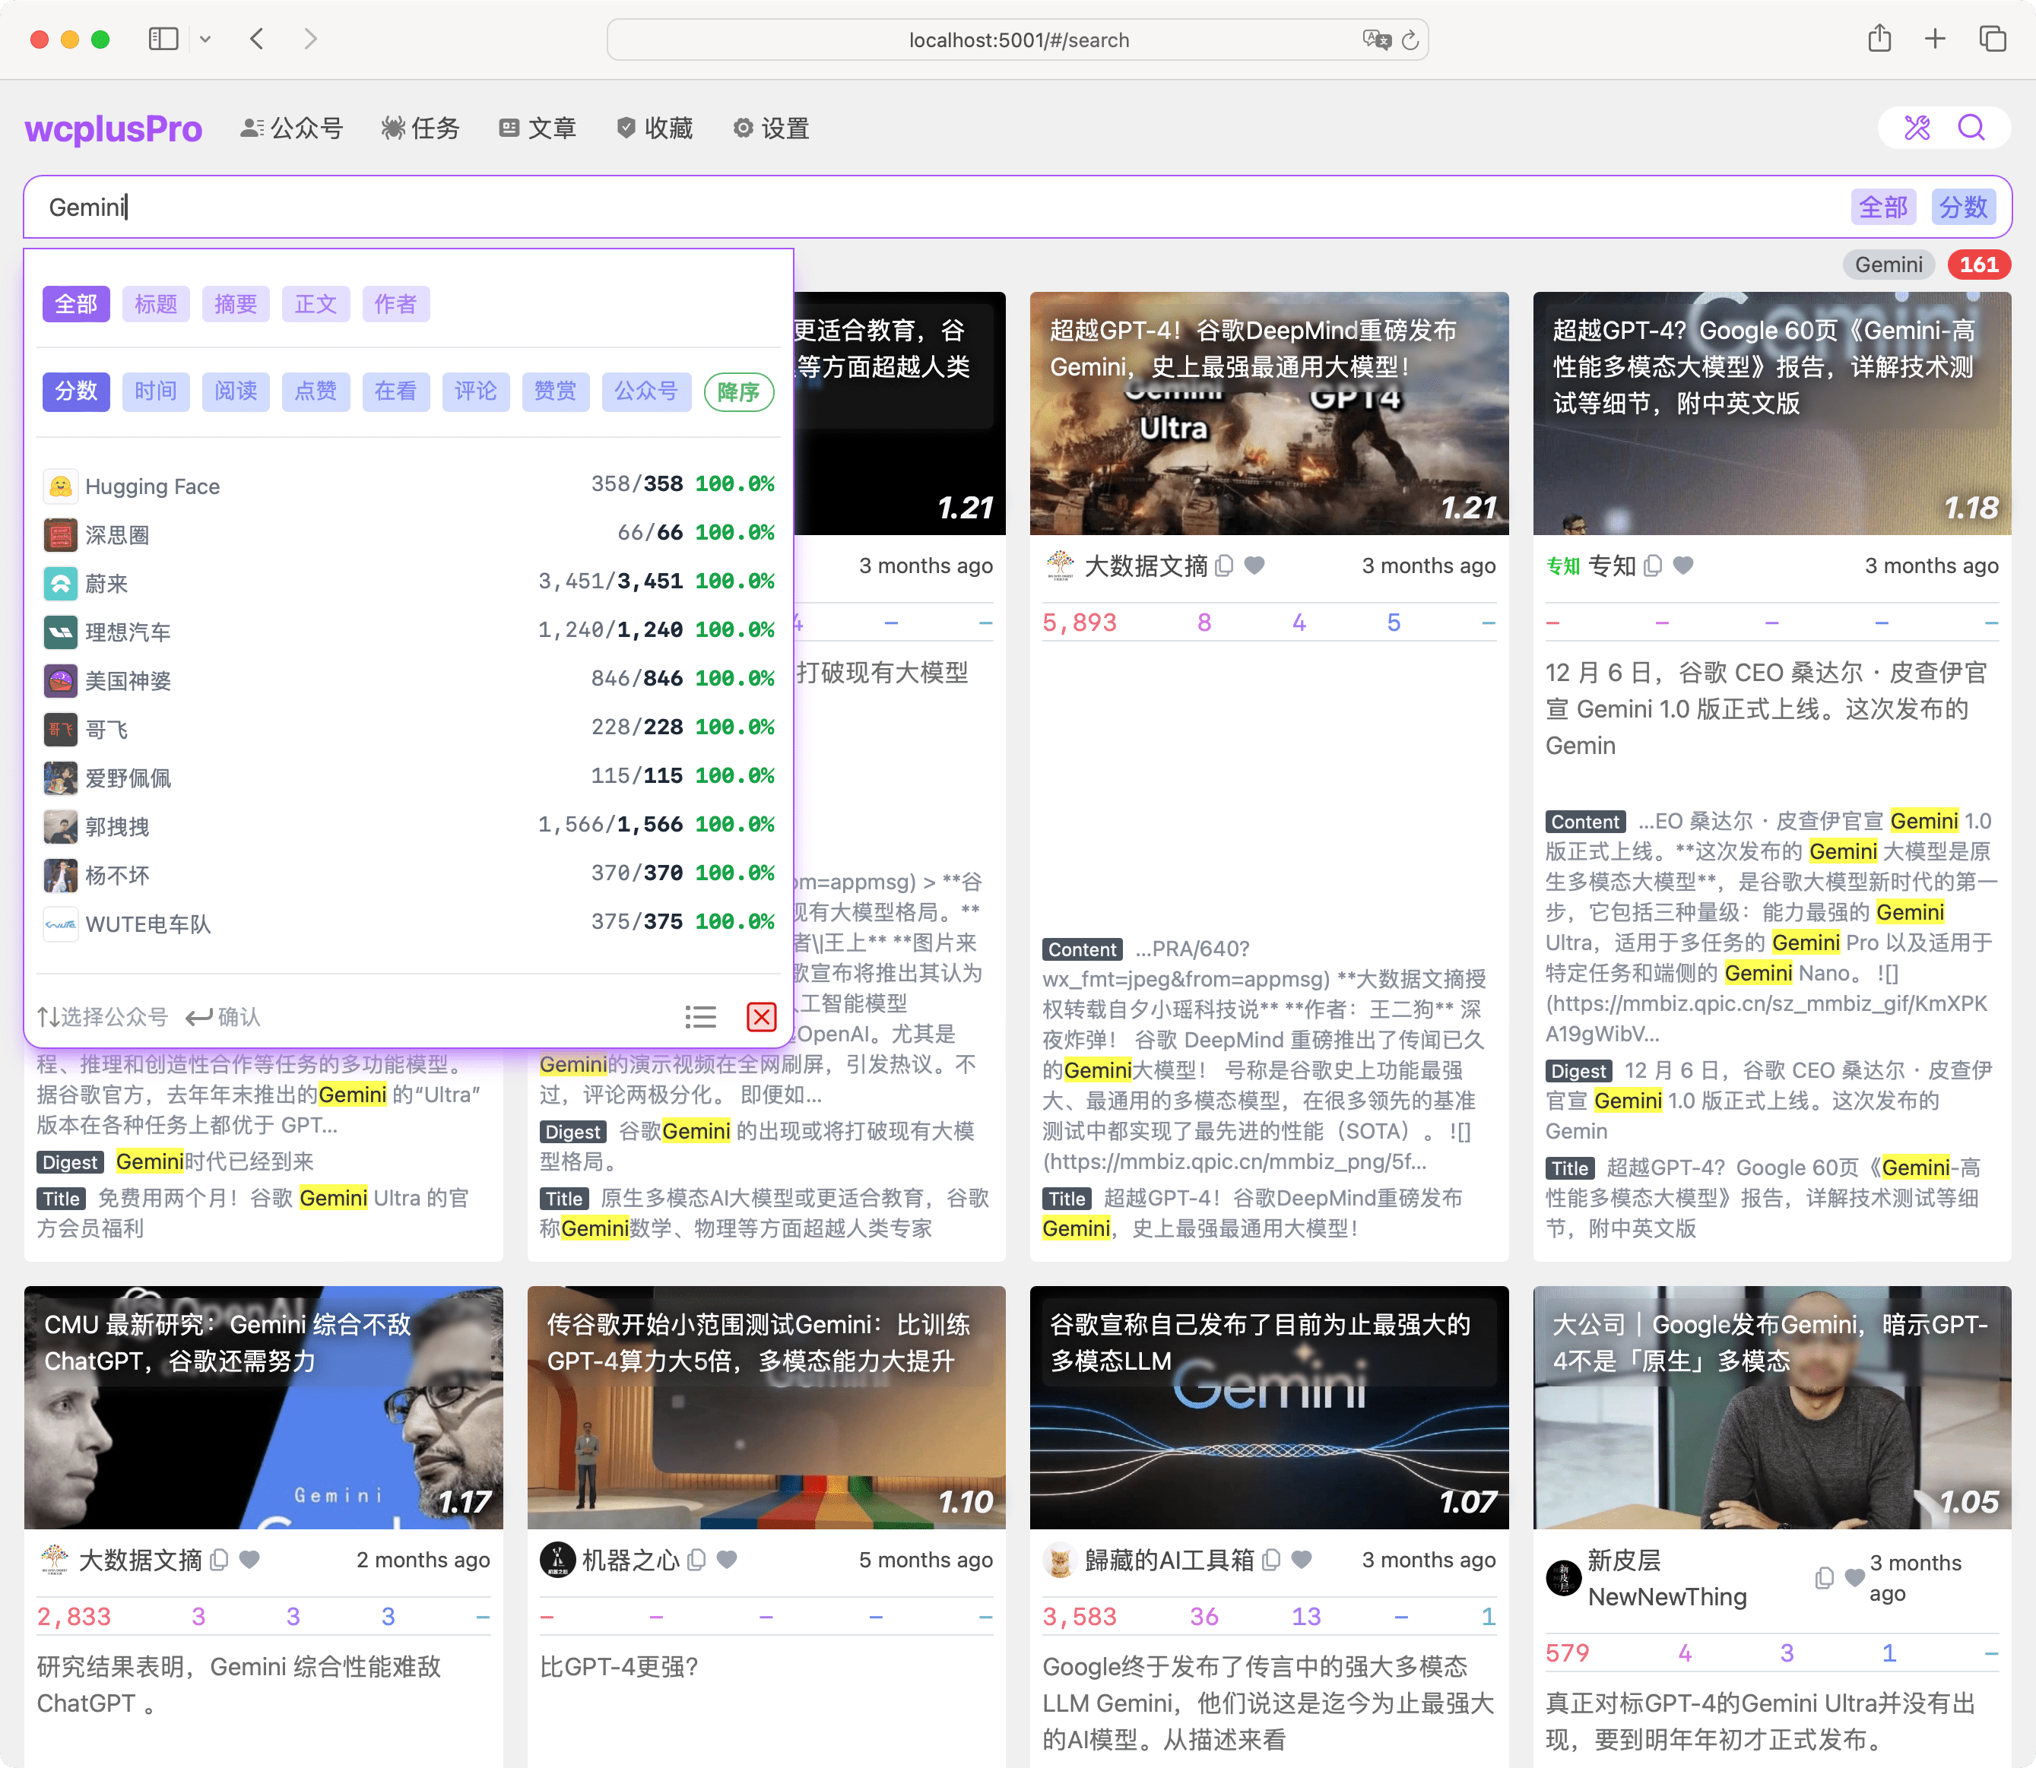Copy the 大数据文摘 account name
Viewport: 2036px width, 1768px height.
[x=1225, y=566]
